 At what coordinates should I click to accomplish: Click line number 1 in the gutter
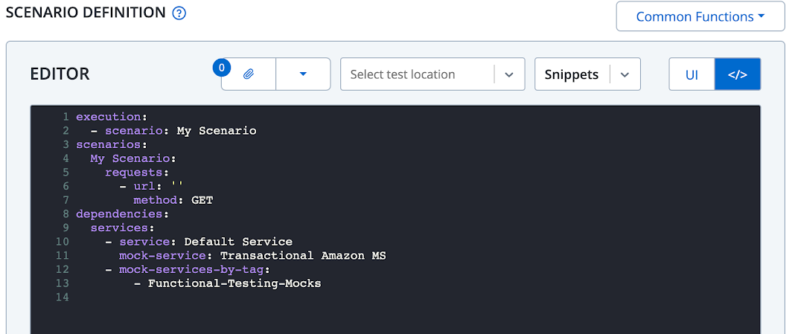pyautogui.click(x=66, y=117)
